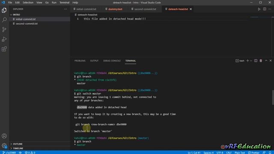Open the File menu
This screenshot has width=274, height=154.
point(10,3)
